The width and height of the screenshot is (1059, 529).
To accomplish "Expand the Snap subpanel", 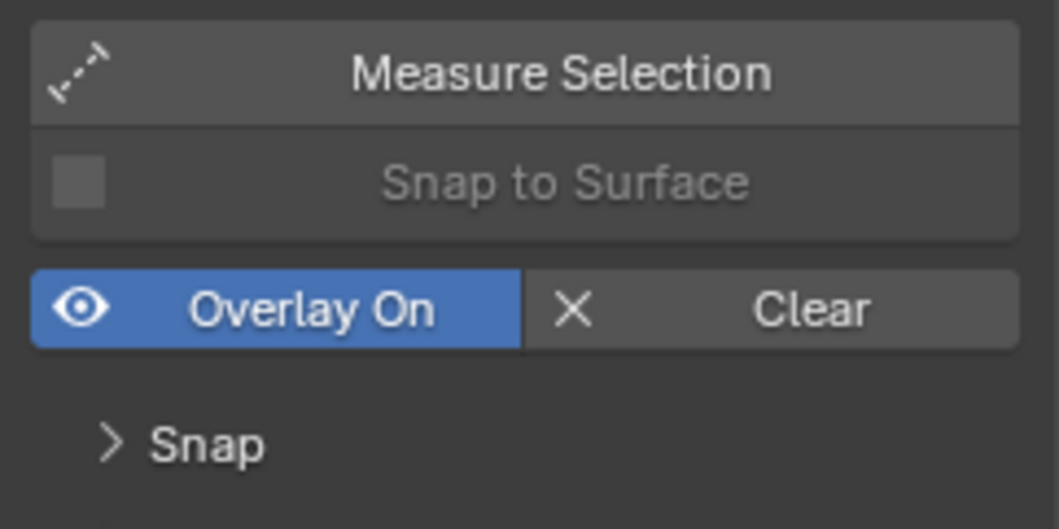I will pos(181,443).
